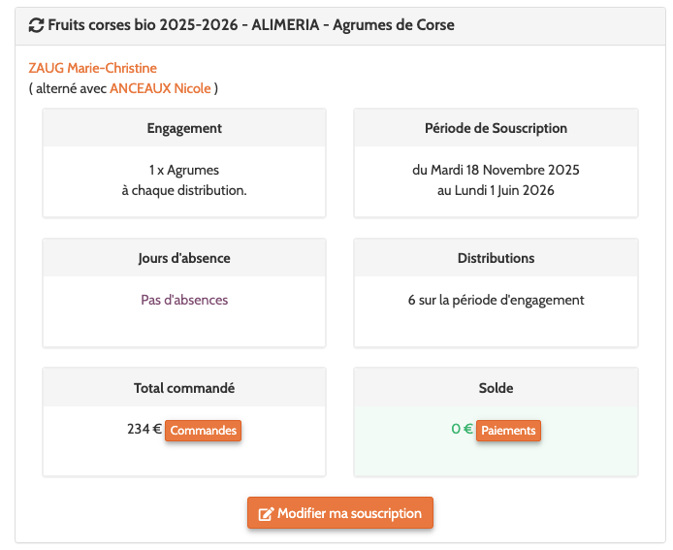The width and height of the screenshot is (673, 550).
Task: Click the Engagement panel header
Action: [x=184, y=128]
